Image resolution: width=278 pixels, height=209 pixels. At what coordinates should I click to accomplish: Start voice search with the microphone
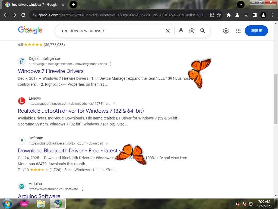pos(181,31)
